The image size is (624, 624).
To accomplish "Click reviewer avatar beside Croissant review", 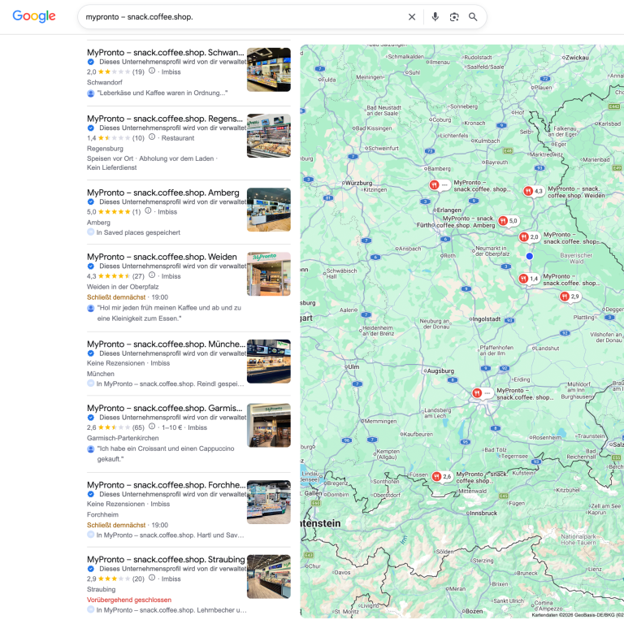I will (91, 448).
